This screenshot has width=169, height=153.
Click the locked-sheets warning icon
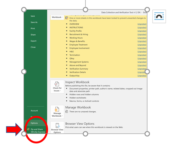tap(67, 18)
